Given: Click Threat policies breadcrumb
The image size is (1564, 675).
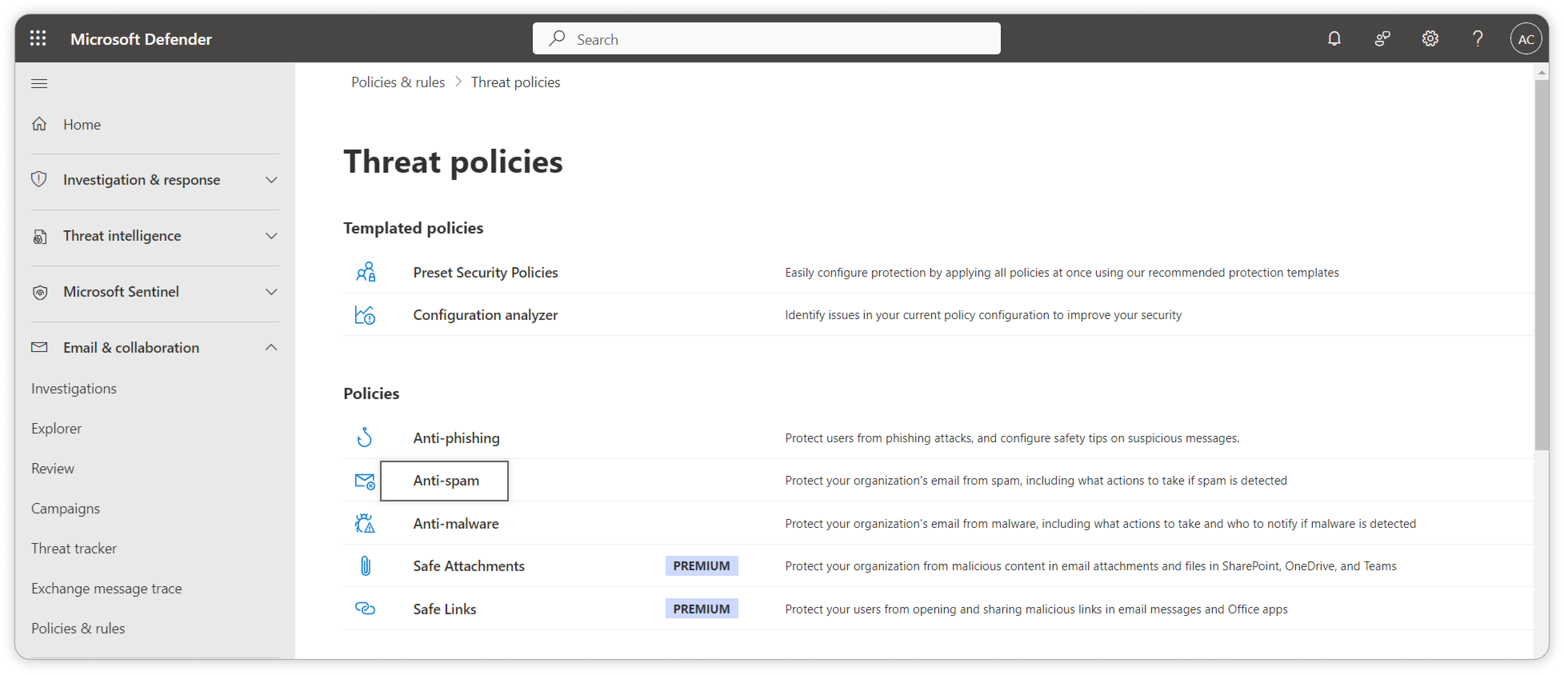Looking at the screenshot, I should tap(516, 82).
